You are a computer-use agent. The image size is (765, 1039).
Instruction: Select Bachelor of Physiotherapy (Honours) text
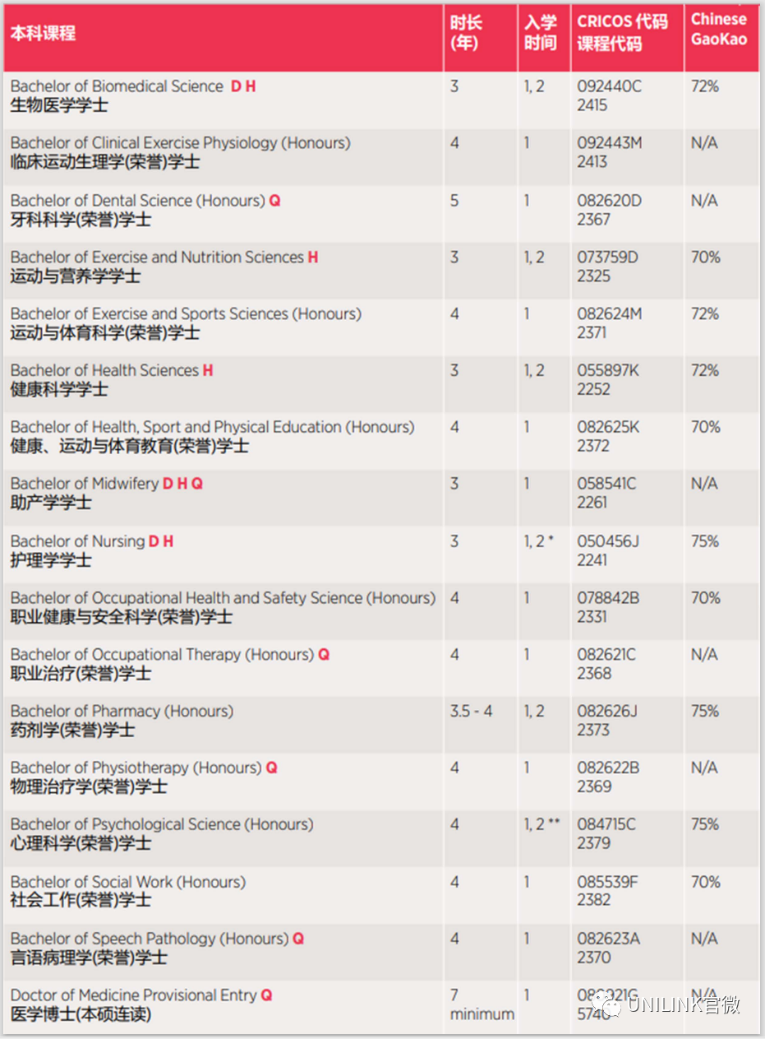136,768
